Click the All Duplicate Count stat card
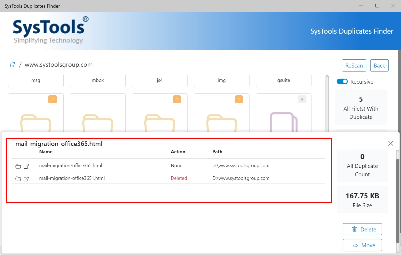Image resolution: width=401 pixels, height=255 pixels. point(362,166)
